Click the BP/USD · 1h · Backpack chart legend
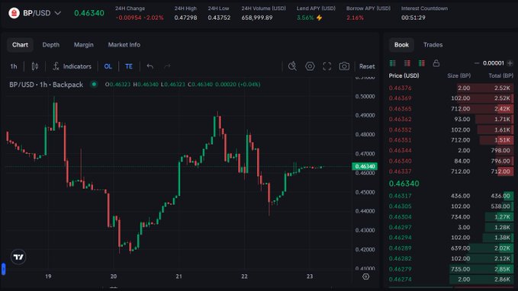Image resolution: width=518 pixels, height=291 pixels. [47, 85]
